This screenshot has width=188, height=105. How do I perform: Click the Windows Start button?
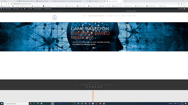(x=2, y=104)
